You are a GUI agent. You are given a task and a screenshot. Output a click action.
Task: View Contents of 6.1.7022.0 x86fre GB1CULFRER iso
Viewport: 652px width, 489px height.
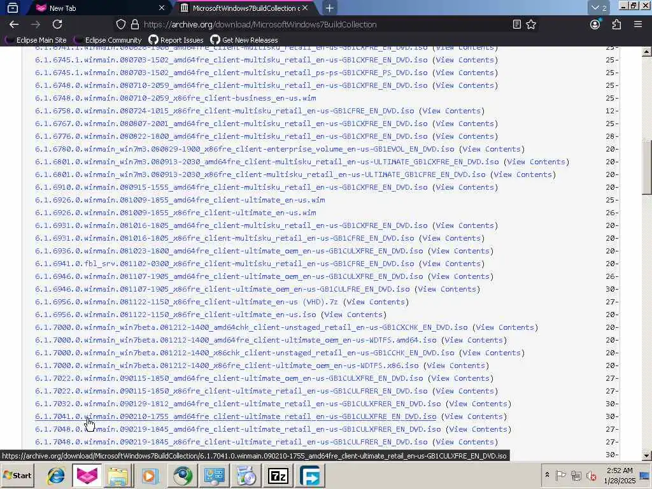tap(465, 392)
